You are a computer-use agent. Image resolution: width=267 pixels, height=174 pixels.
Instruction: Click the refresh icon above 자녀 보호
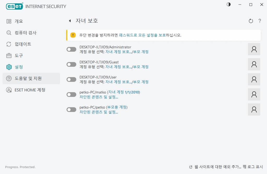coord(251,21)
